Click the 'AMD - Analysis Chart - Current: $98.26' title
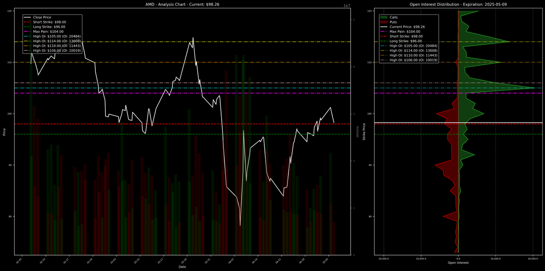The height and width of the screenshot is (271, 545). click(182, 4)
